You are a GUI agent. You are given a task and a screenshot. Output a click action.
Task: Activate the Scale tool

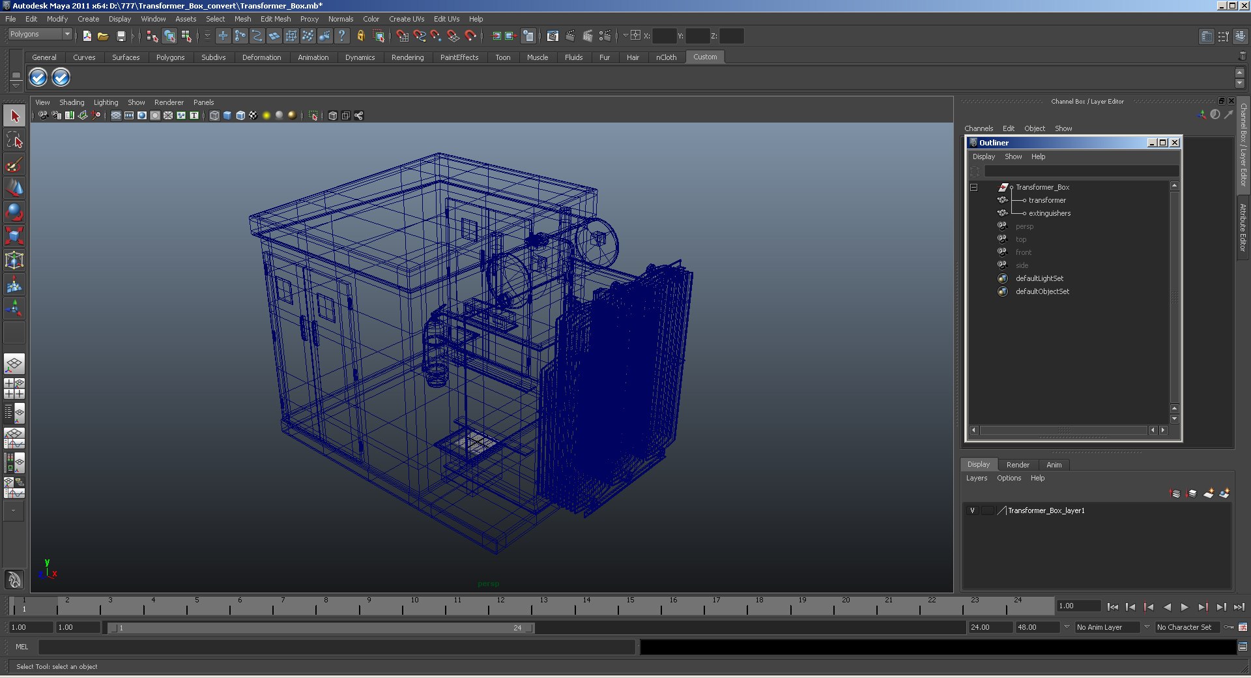(14, 236)
